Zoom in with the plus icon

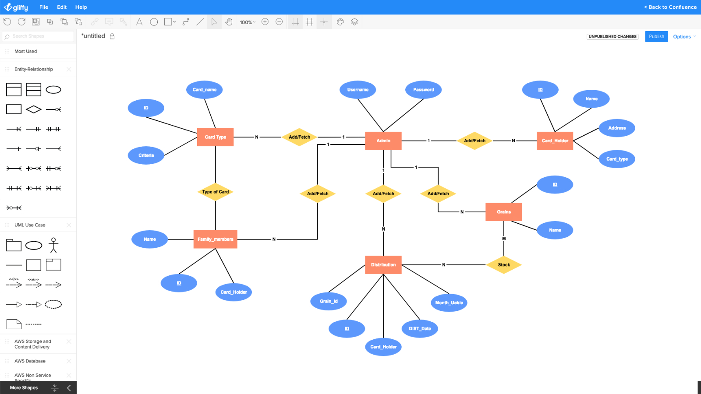[x=265, y=22]
